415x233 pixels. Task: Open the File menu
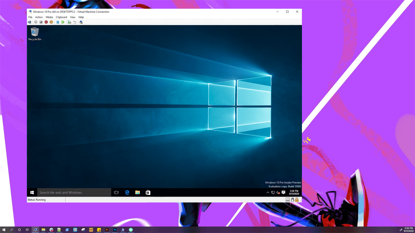(30, 17)
